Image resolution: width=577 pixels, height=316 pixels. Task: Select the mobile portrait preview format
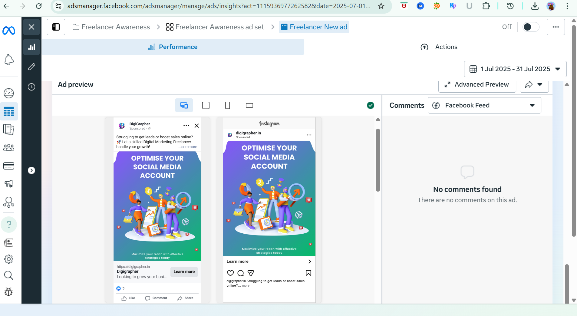(228, 105)
